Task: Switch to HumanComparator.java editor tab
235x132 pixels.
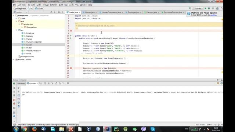Action: [111, 12]
